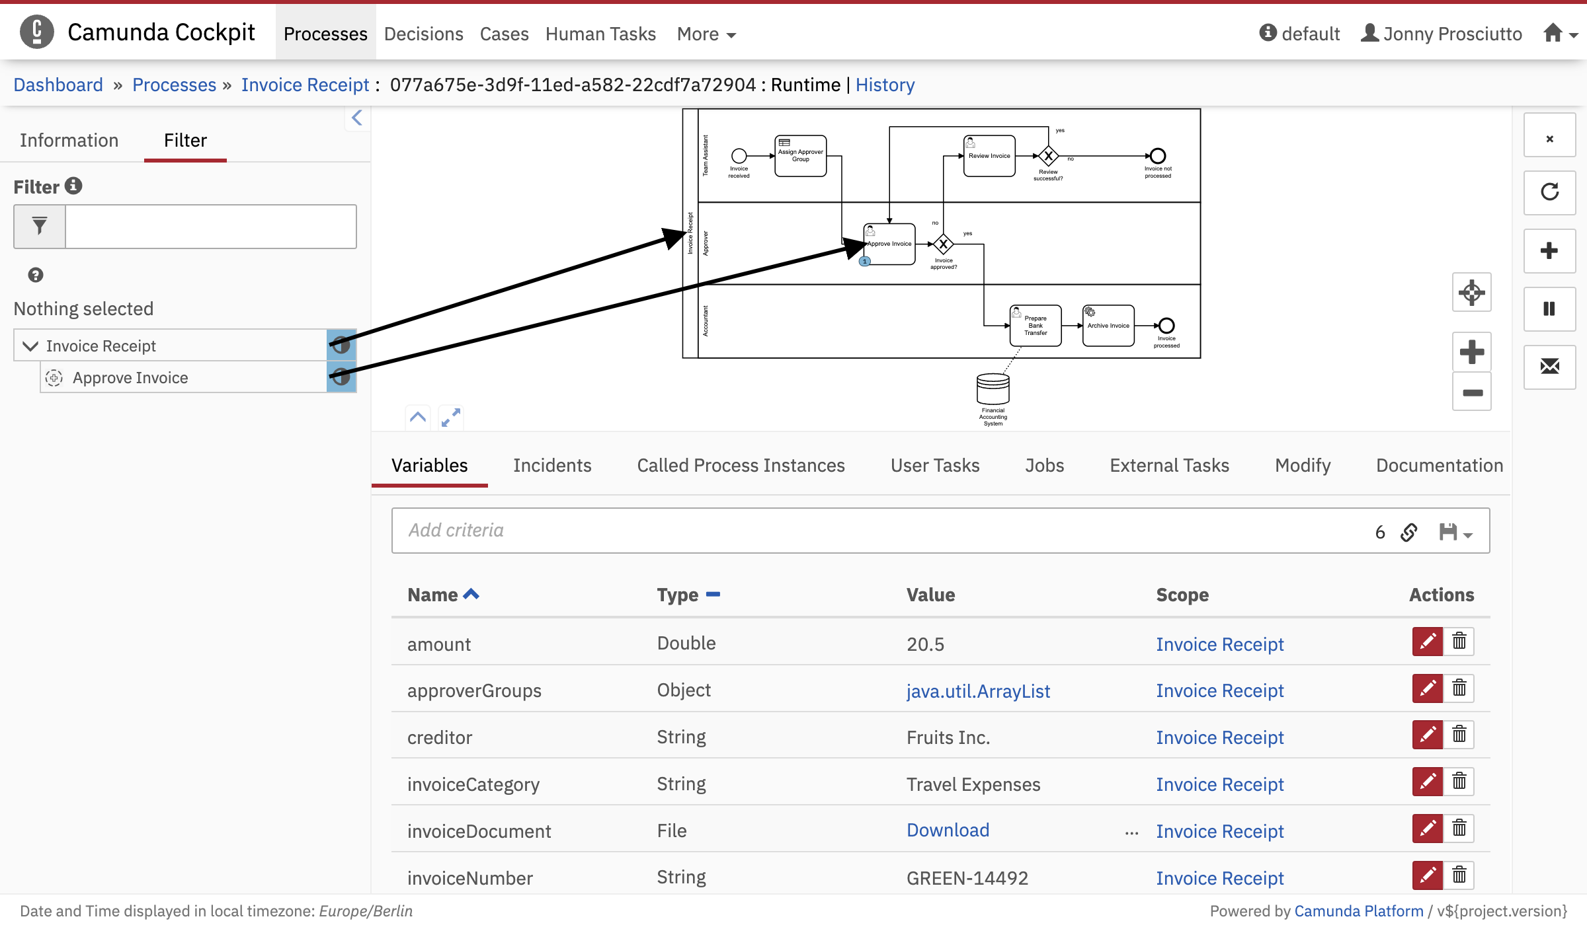Select the Approve Invoice tree row
This screenshot has width=1587, height=925.
[198, 377]
